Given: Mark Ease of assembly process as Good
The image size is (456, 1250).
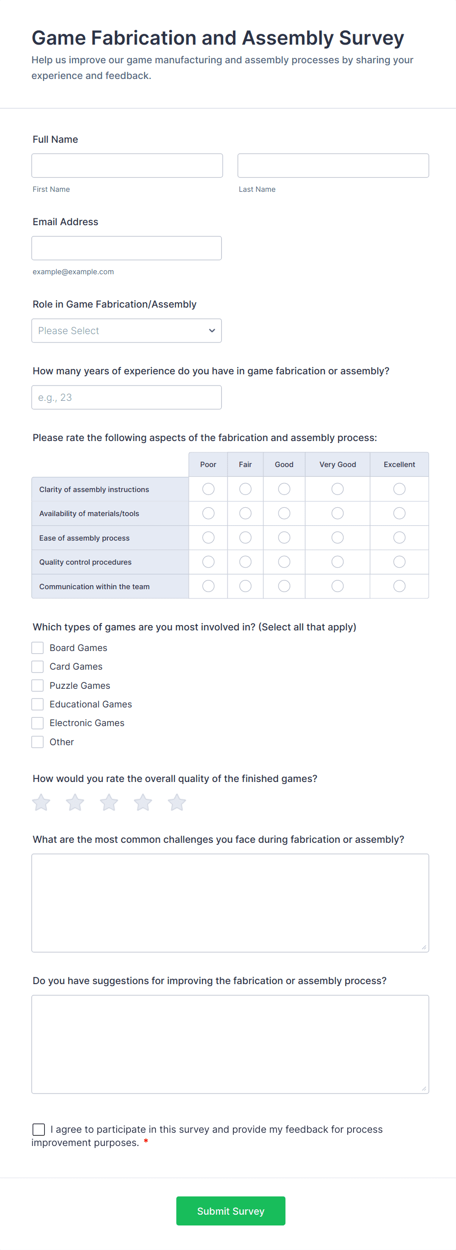Looking at the screenshot, I should click(284, 537).
